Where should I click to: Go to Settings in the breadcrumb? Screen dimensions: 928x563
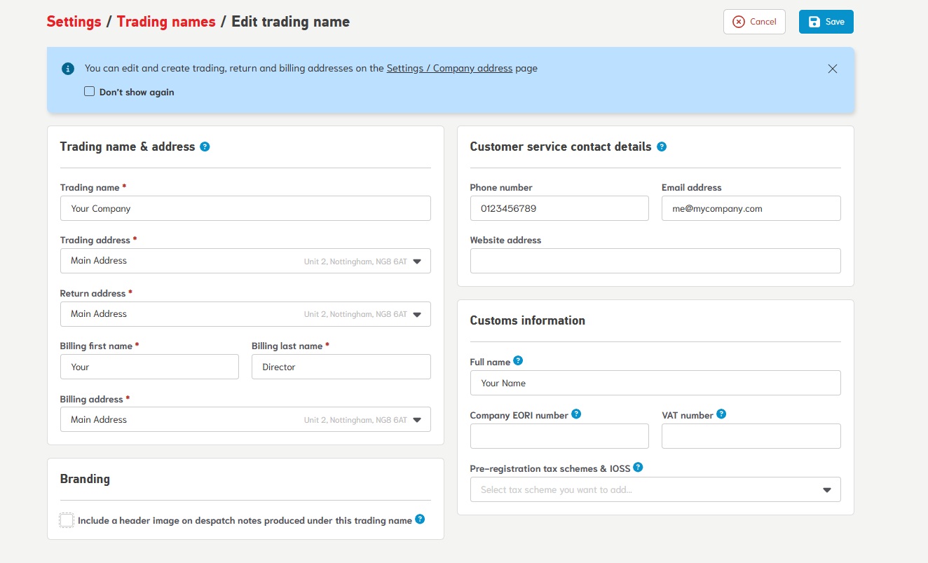coord(74,22)
